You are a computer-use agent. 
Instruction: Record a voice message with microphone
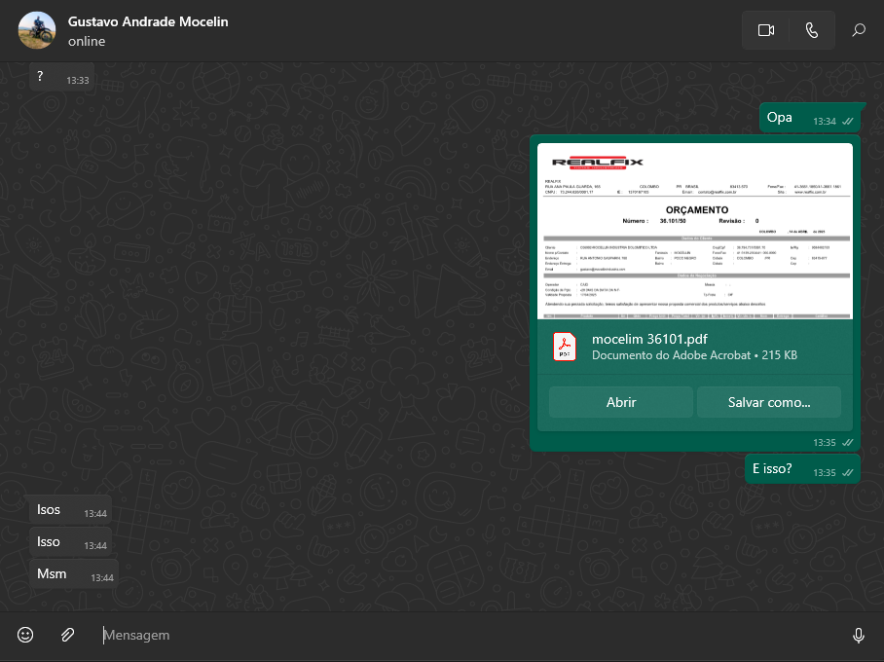click(858, 635)
